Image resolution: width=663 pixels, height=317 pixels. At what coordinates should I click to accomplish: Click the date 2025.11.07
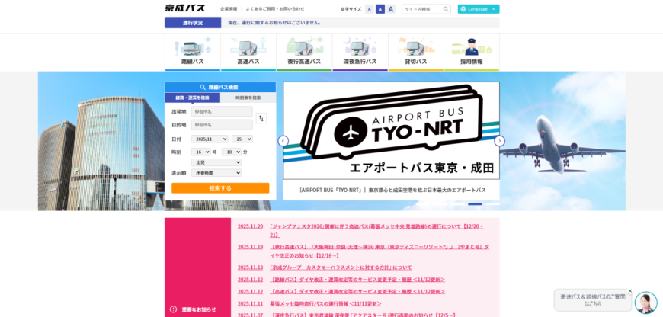250,315
